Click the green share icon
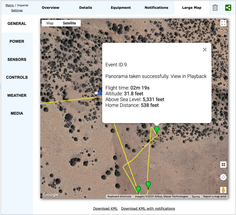Viewport: 236px width, 215px height. pyautogui.click(x=228, y=8)
